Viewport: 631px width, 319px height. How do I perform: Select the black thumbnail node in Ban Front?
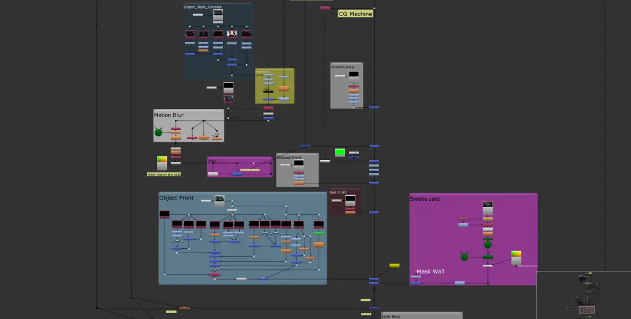coord(350,200)
